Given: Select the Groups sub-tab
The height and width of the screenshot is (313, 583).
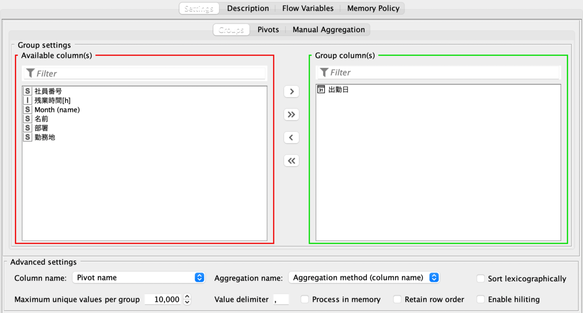Looking at the screenshot, I should 231,30.
